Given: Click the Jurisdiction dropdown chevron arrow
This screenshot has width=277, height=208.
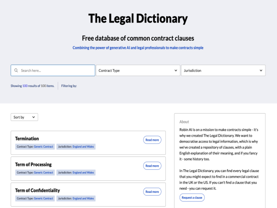Looking at the screenshot, I should [261, 70].
